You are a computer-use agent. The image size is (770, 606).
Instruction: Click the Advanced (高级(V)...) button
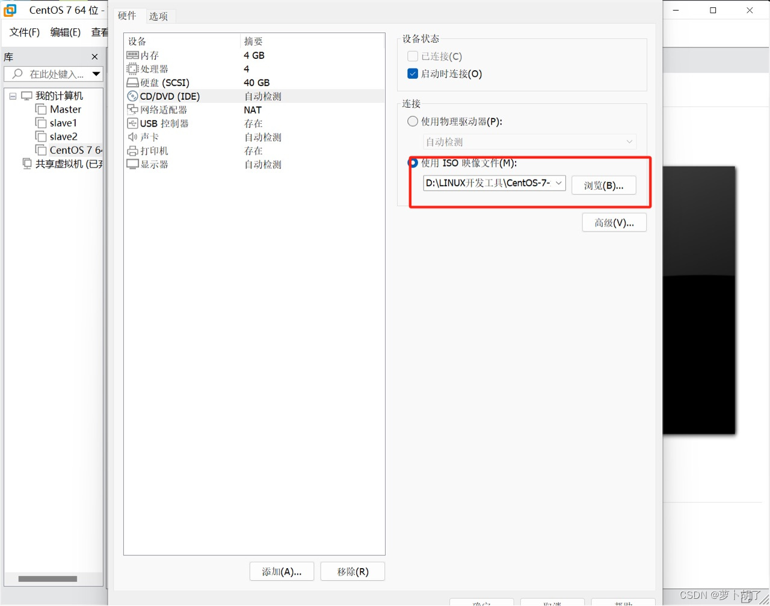(x=614, y=222)
